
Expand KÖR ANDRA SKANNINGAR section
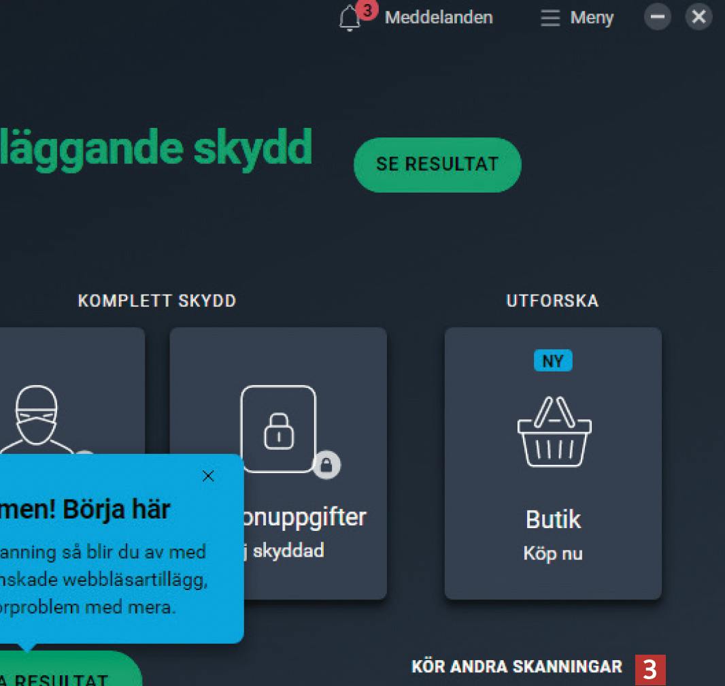tap(517, 666)
